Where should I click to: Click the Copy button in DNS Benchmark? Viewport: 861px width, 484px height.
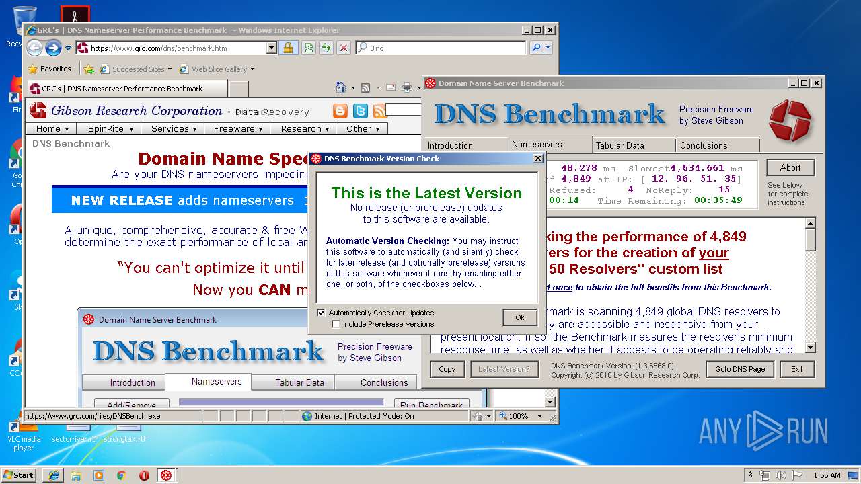tap(447, 369)
